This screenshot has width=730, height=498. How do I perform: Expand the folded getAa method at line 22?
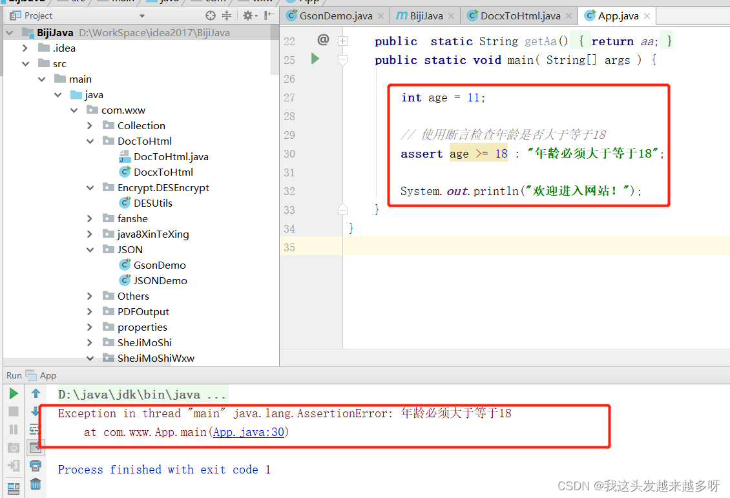342,41
